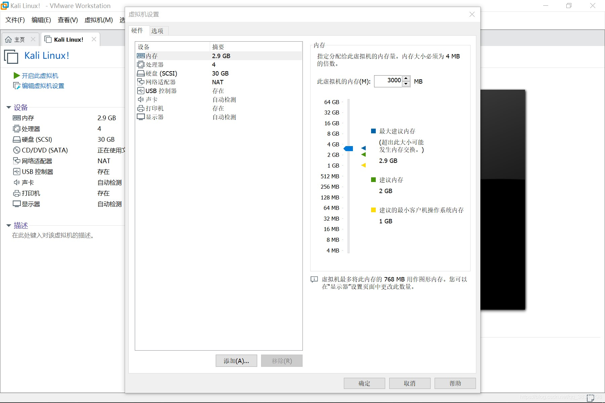Click the VMware Workstation logo in title bar
The image size is (605, 403).
5,6
